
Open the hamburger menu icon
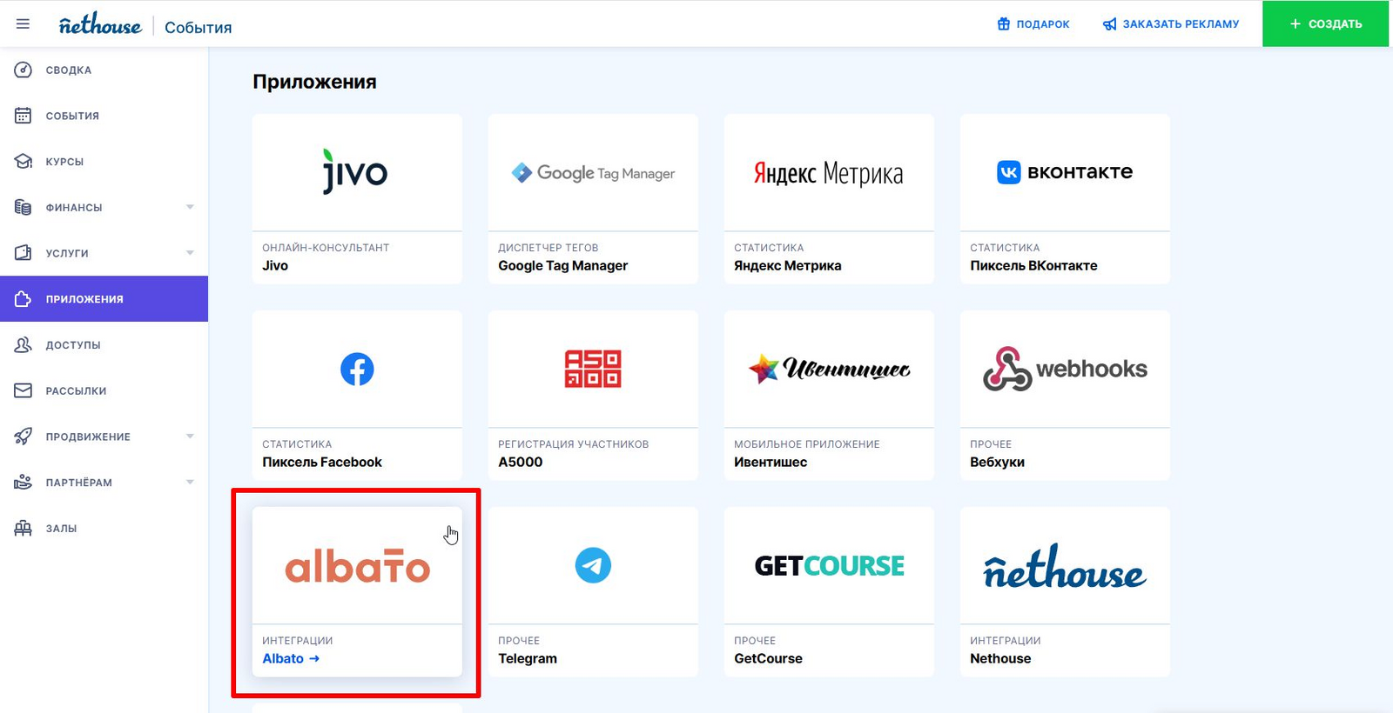(x=23, y=23)
